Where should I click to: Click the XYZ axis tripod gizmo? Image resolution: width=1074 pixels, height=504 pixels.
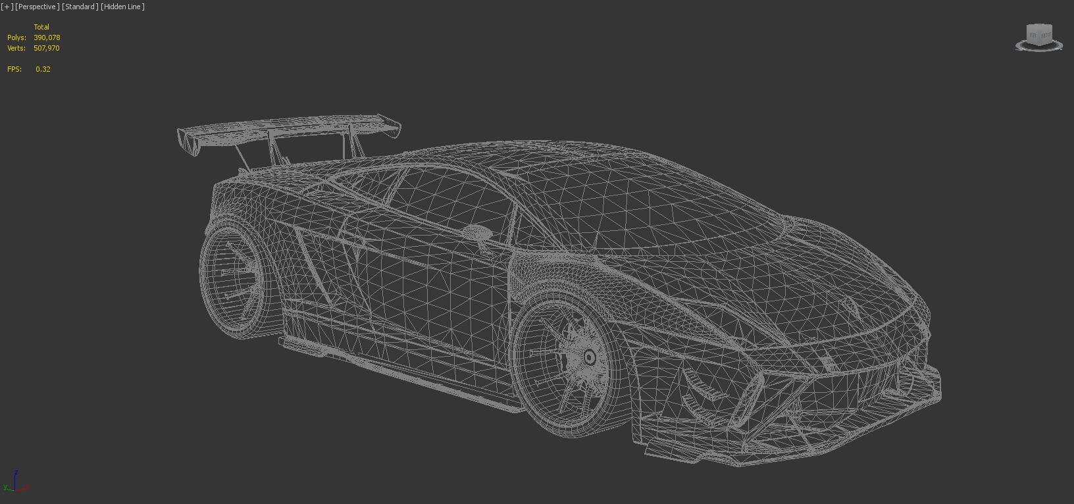pyautogui.click(x=16, y=482)
